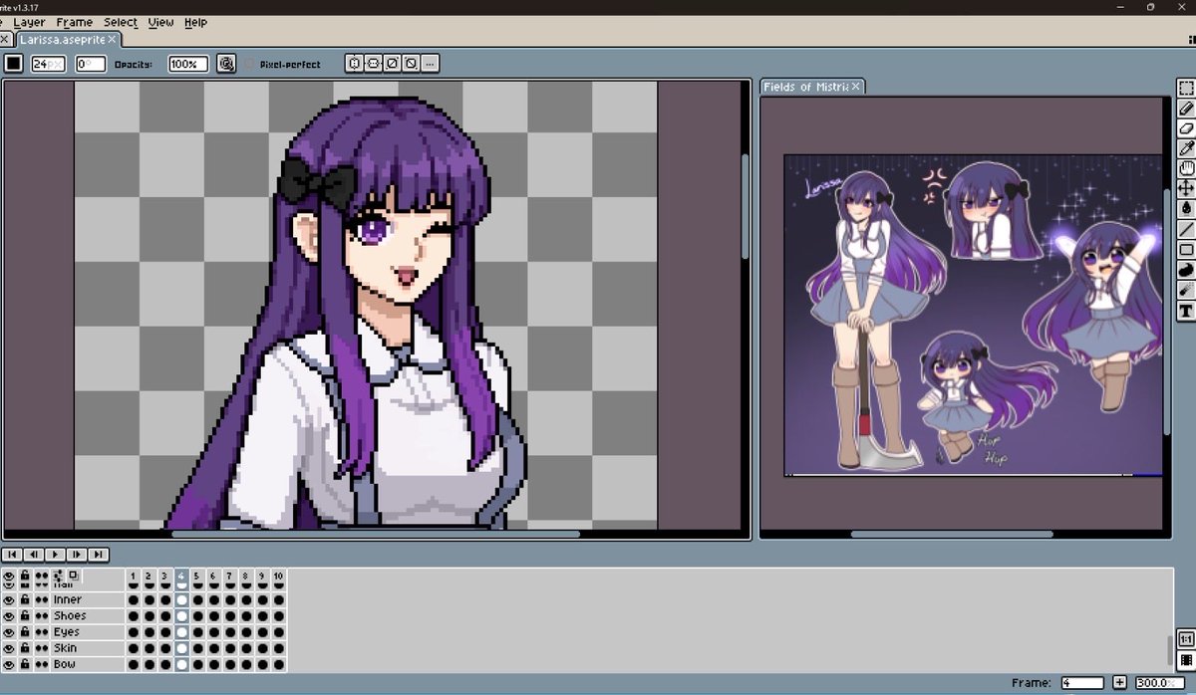Hide the Bow layer

(x=9, y=664)
